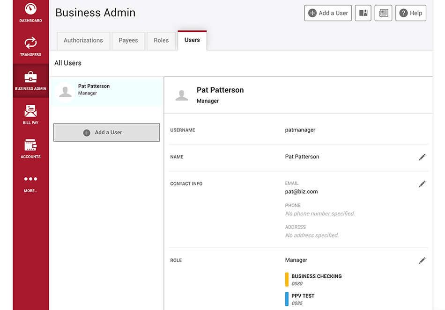Open Bill Pay from the sidebar
Viewport: 445px width, 310px height.
(30, 115)
